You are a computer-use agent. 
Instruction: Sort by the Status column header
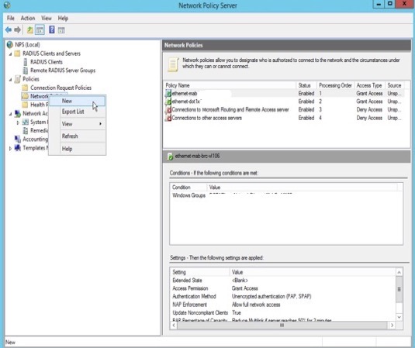(306, 85)
